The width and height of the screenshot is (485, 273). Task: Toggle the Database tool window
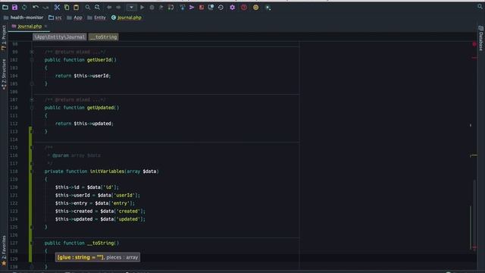point(481,39)
